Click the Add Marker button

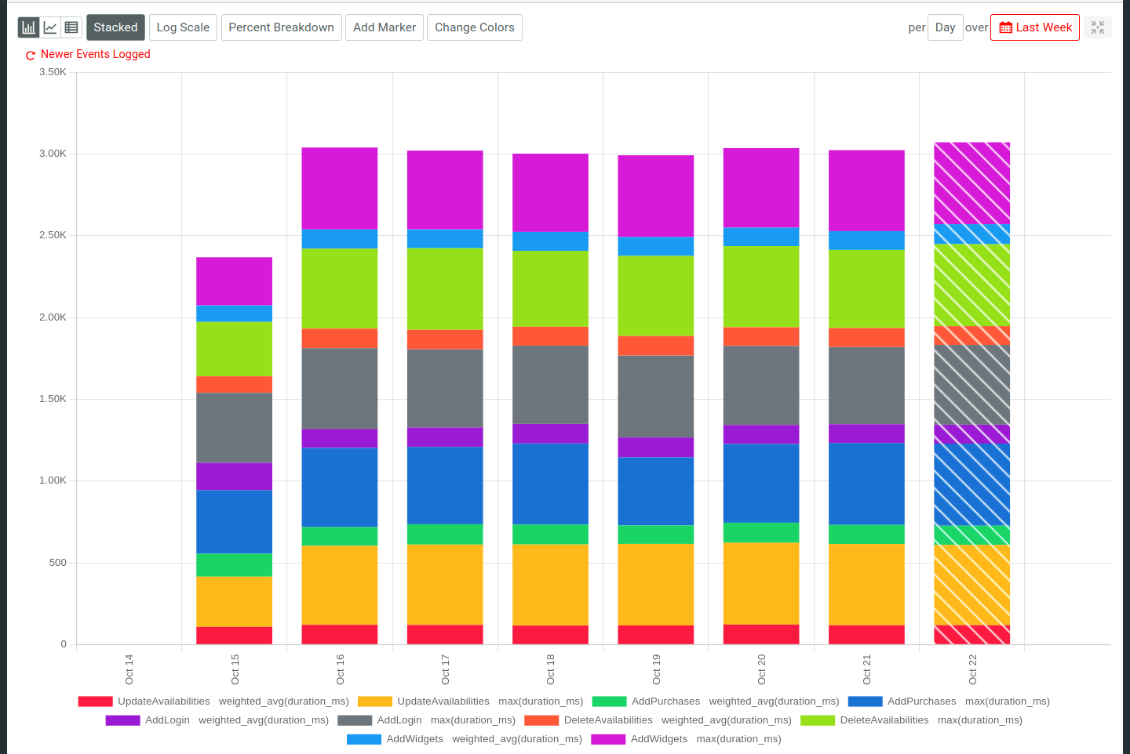[x=384, y=27]
